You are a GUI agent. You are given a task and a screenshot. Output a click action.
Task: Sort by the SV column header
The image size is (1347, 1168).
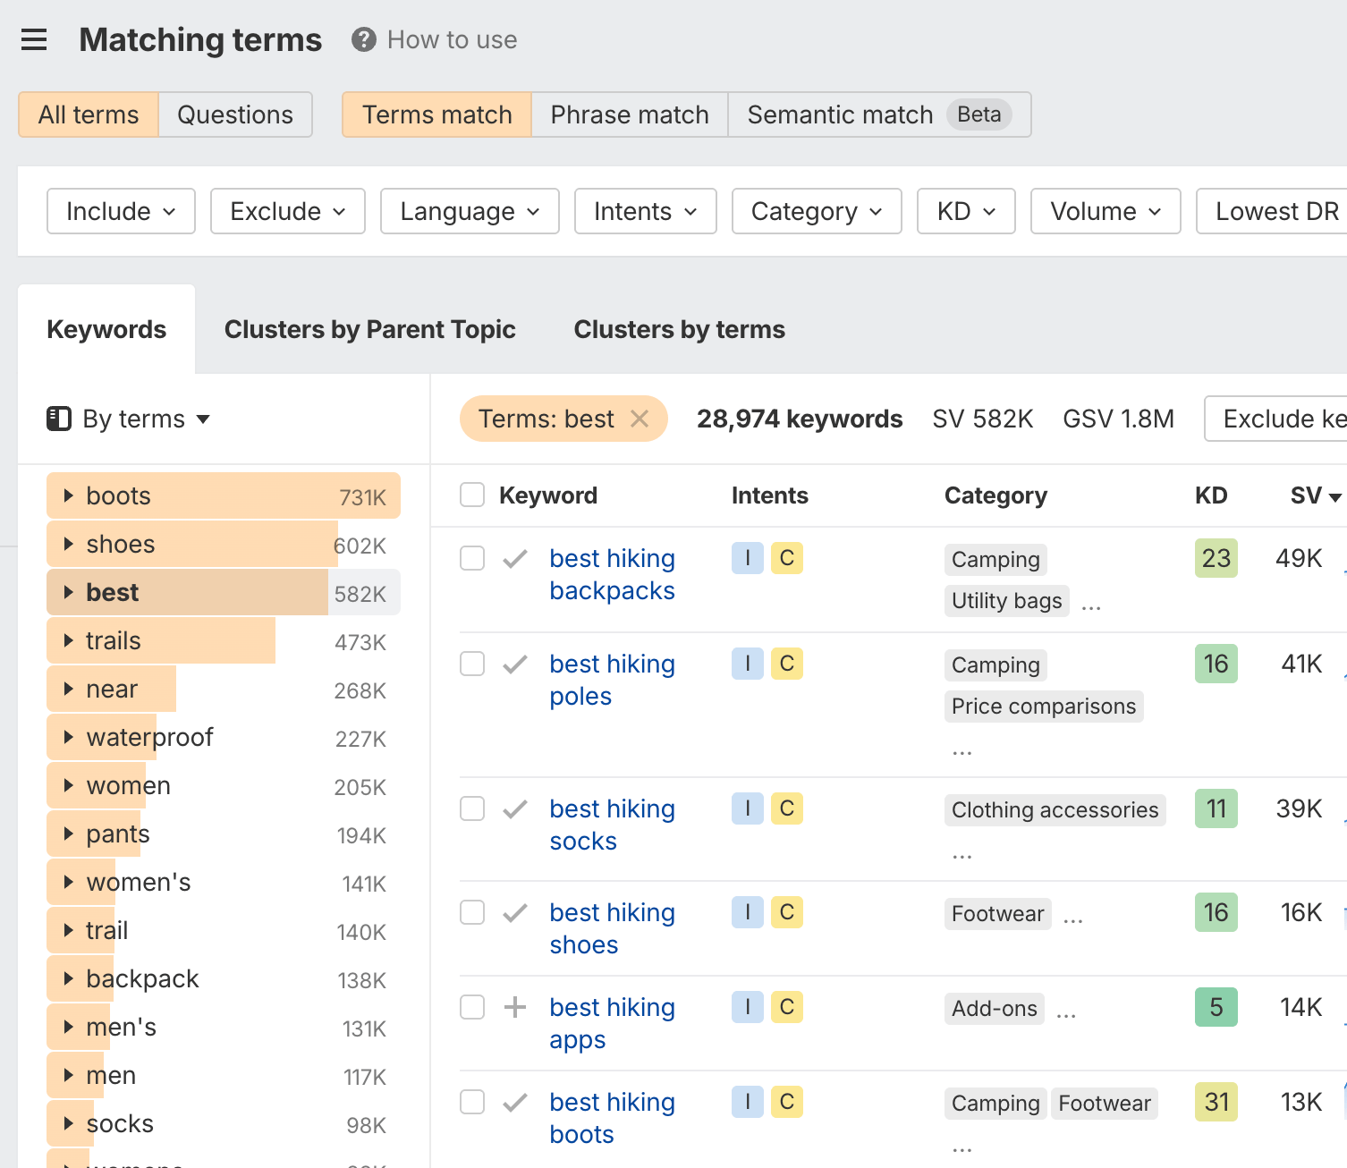[1316, 495]
